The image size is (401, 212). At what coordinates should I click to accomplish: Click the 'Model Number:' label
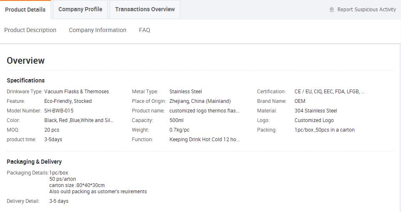tap(24, 111)
